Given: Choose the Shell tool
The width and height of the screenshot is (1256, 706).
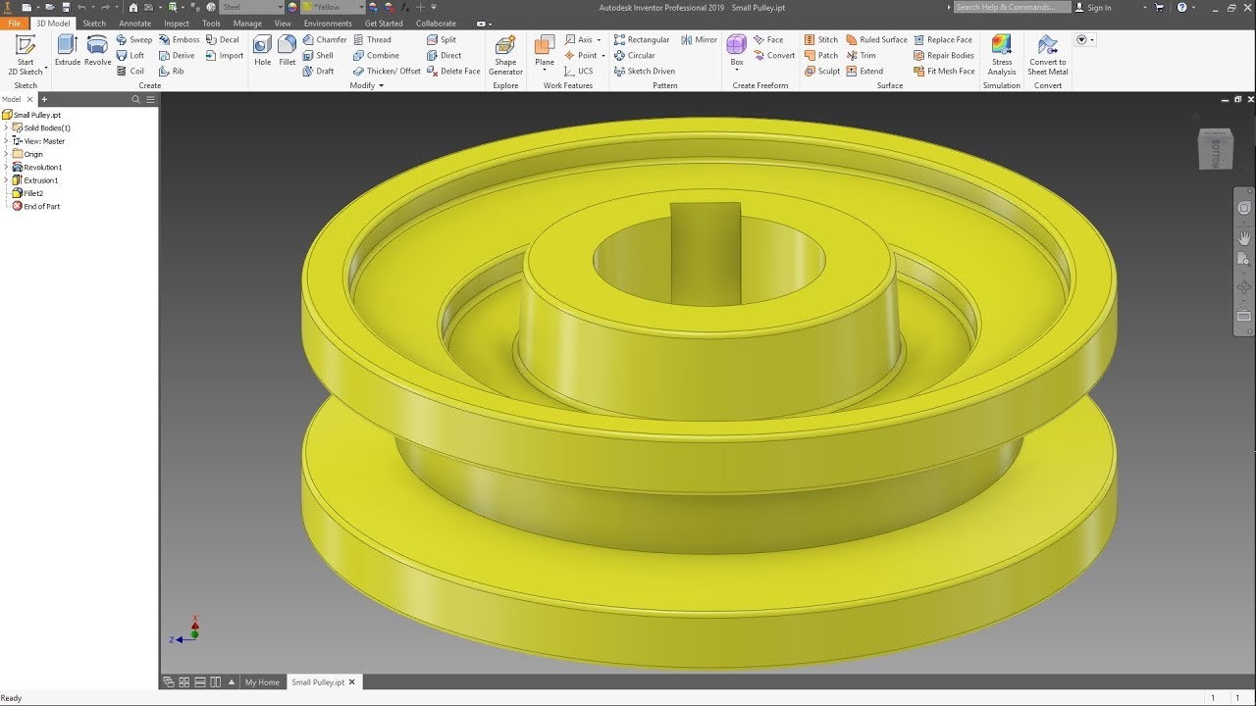Looking at the screenshot, I should (318, 56).
